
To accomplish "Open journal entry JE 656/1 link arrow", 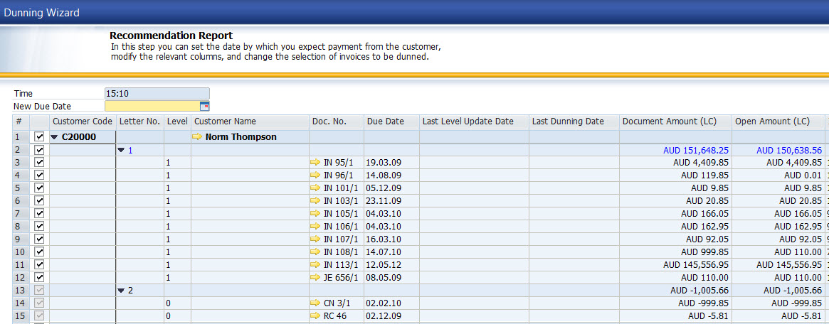I will coord(316,277).
